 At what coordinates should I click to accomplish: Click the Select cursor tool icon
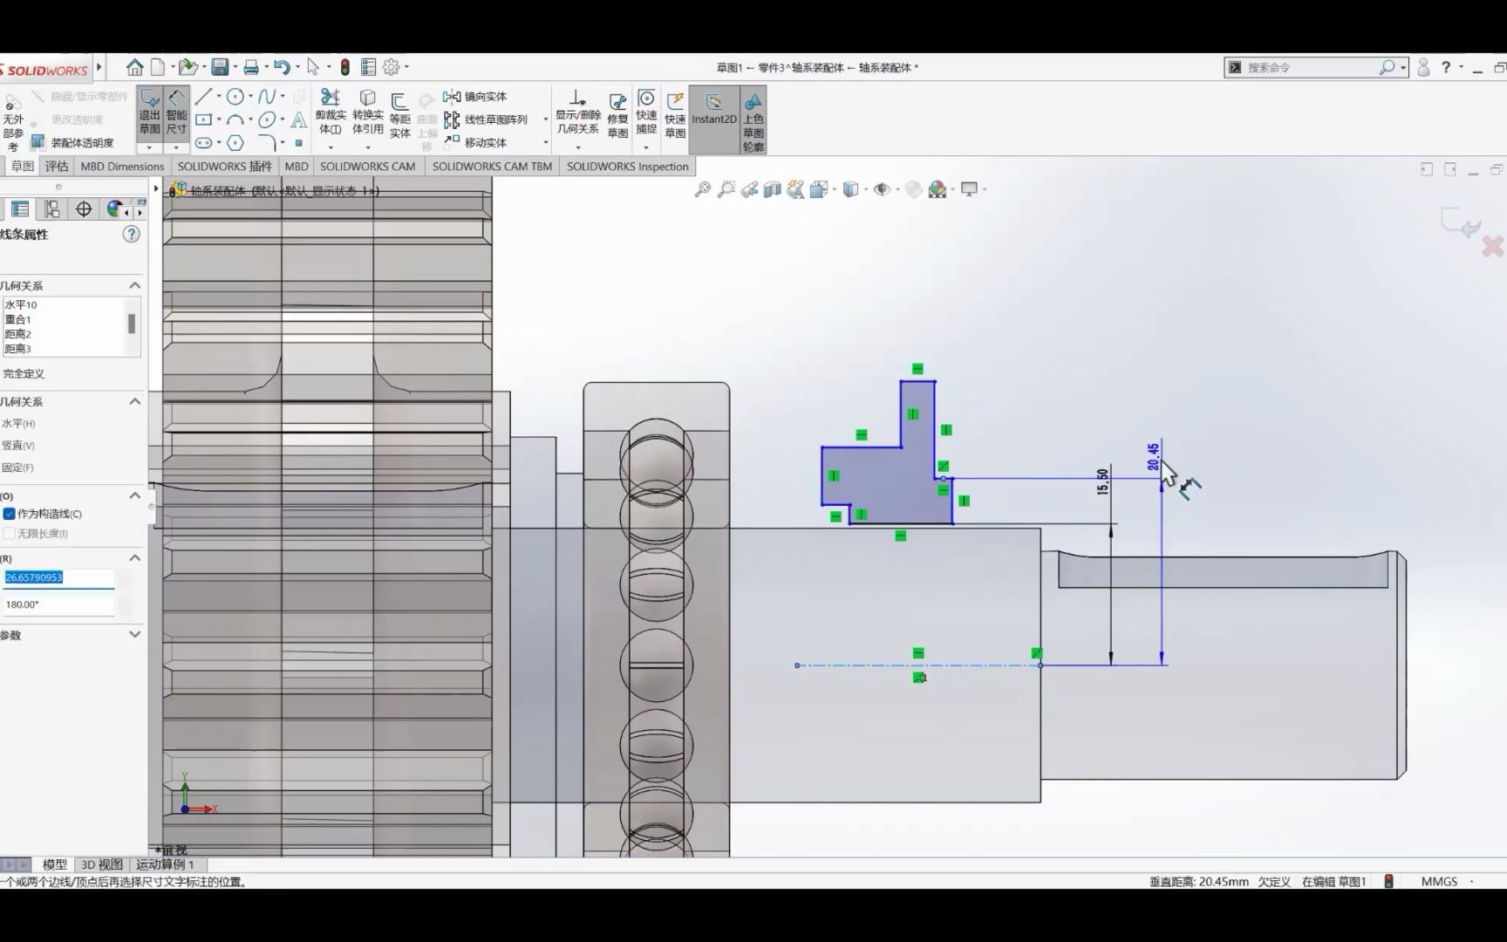click(x=313, y=67)
